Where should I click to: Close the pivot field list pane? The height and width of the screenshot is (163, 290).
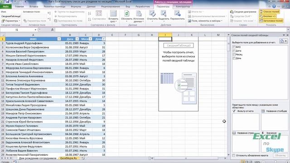point(288,35)
